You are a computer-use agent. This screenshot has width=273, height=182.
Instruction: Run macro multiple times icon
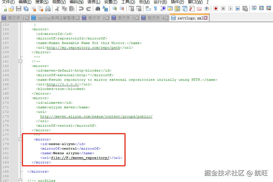[238, 9]
